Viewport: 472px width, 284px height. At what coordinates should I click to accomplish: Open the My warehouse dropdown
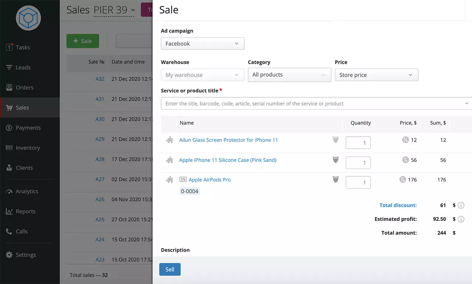(202, 75)
